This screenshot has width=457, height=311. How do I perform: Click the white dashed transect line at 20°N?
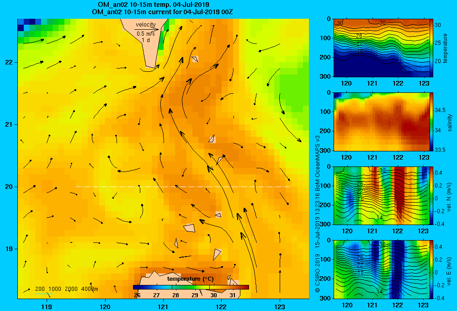click(183, 187)
